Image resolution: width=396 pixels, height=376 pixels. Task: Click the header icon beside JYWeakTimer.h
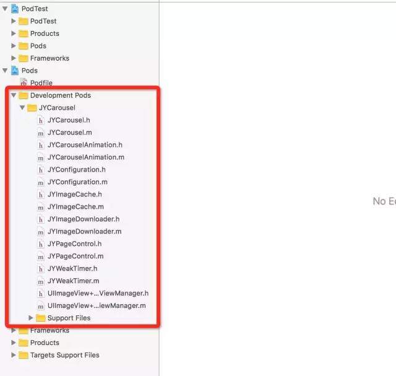(x=41, y=269)
